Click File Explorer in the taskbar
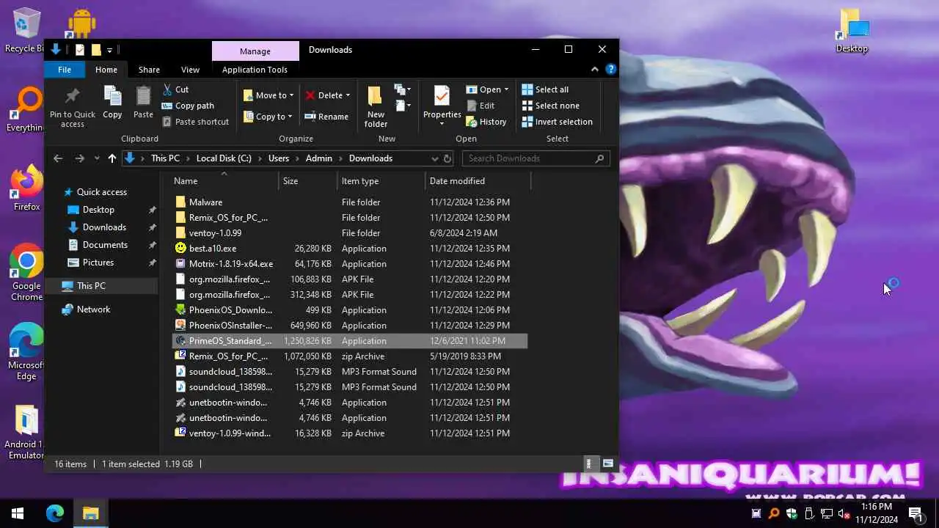Image resolution: width=939 pixels, height=528 pixels. pos(90,513)
